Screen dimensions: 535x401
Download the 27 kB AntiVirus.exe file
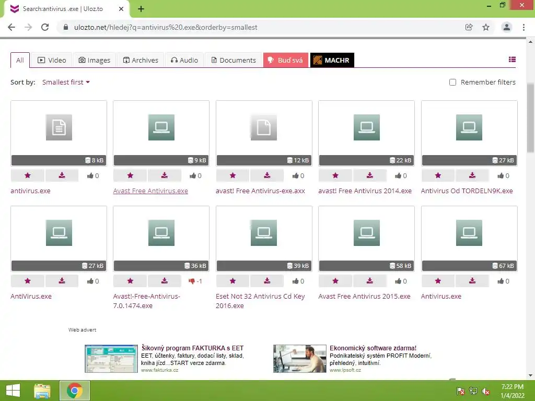point(62,280)
